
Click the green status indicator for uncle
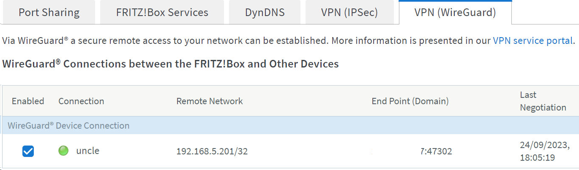click(x=63, y=151)
